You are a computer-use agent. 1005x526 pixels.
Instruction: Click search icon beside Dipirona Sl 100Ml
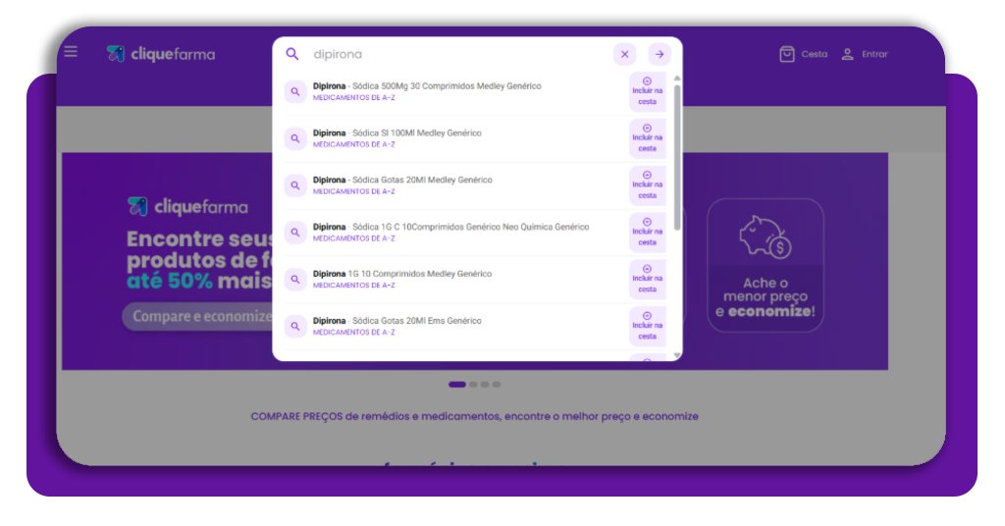pos(294,138)
